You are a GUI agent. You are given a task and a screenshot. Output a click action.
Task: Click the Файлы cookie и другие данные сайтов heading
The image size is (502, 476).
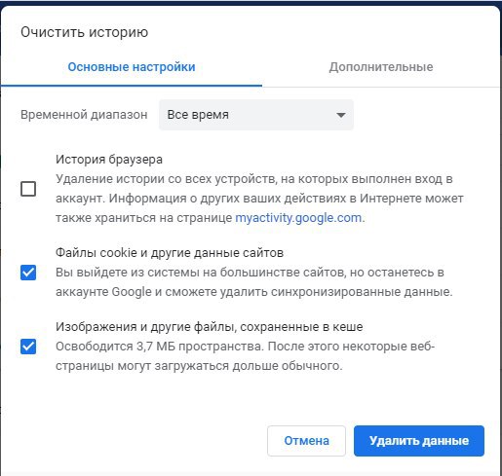point(170,253)
